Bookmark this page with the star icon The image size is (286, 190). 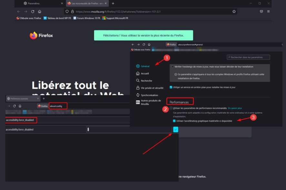point(234,12)
